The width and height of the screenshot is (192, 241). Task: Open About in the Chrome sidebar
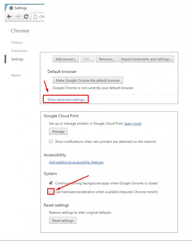16,75
